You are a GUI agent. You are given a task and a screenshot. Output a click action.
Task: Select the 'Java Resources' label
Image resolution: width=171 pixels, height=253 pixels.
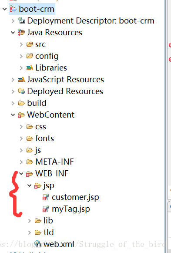tap(55, 32)
